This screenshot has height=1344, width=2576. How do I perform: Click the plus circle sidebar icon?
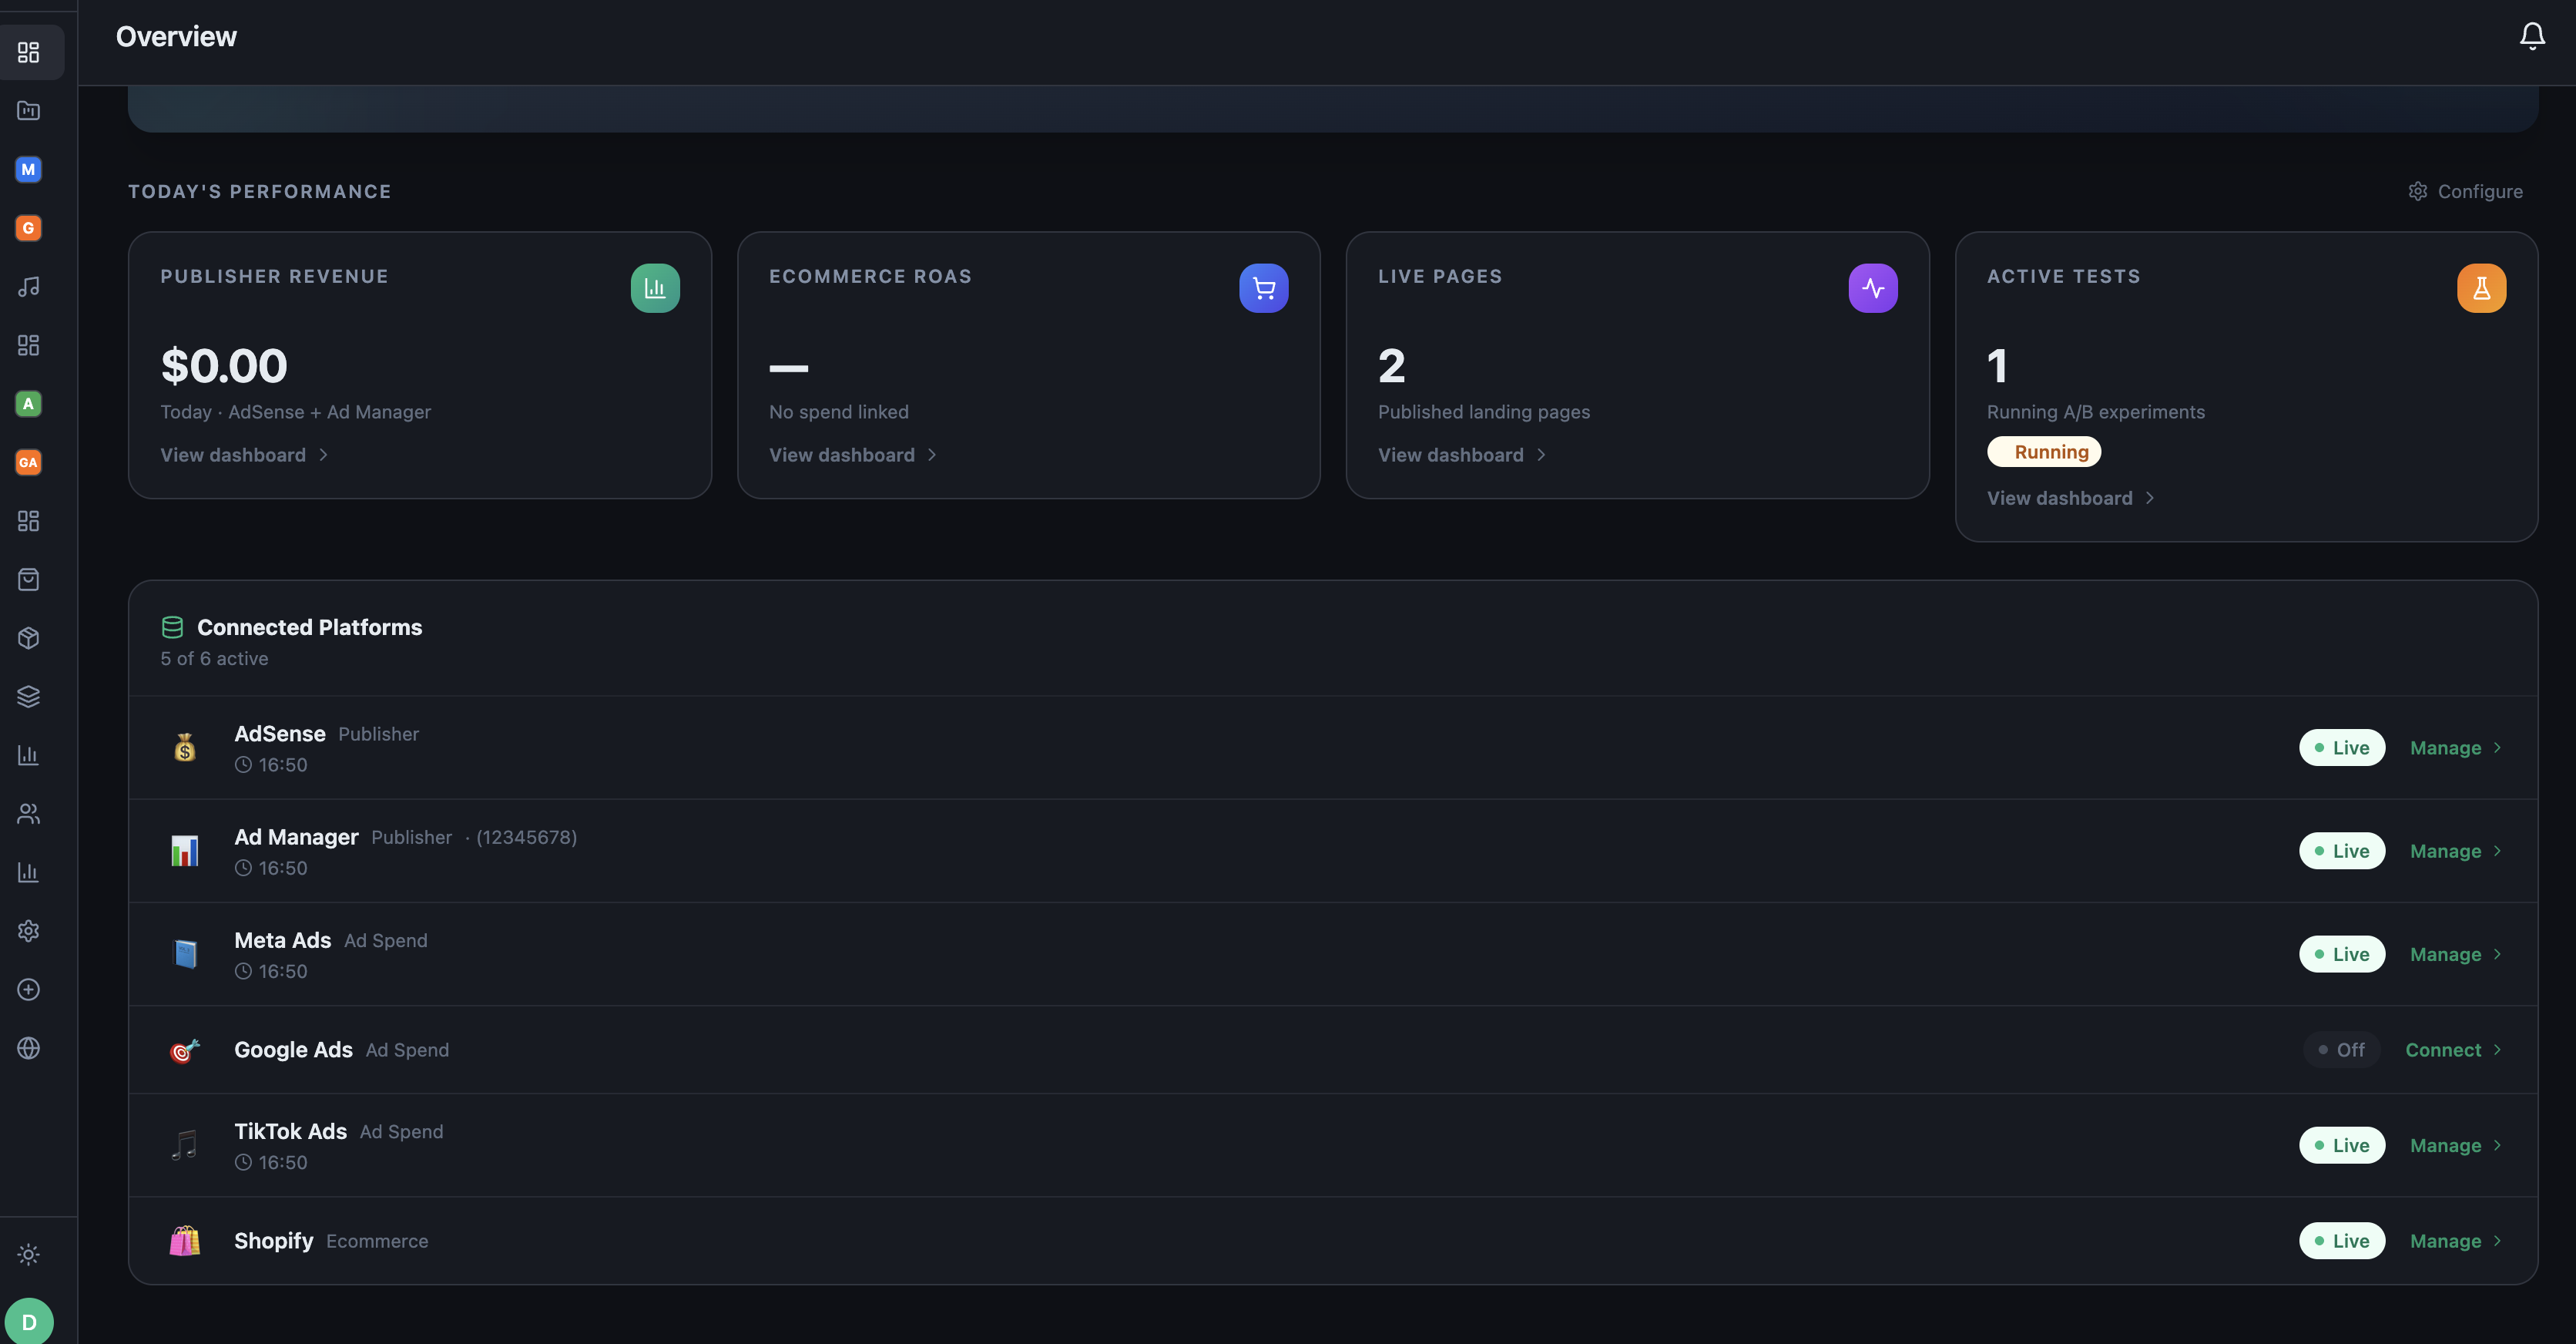point(29,990)
